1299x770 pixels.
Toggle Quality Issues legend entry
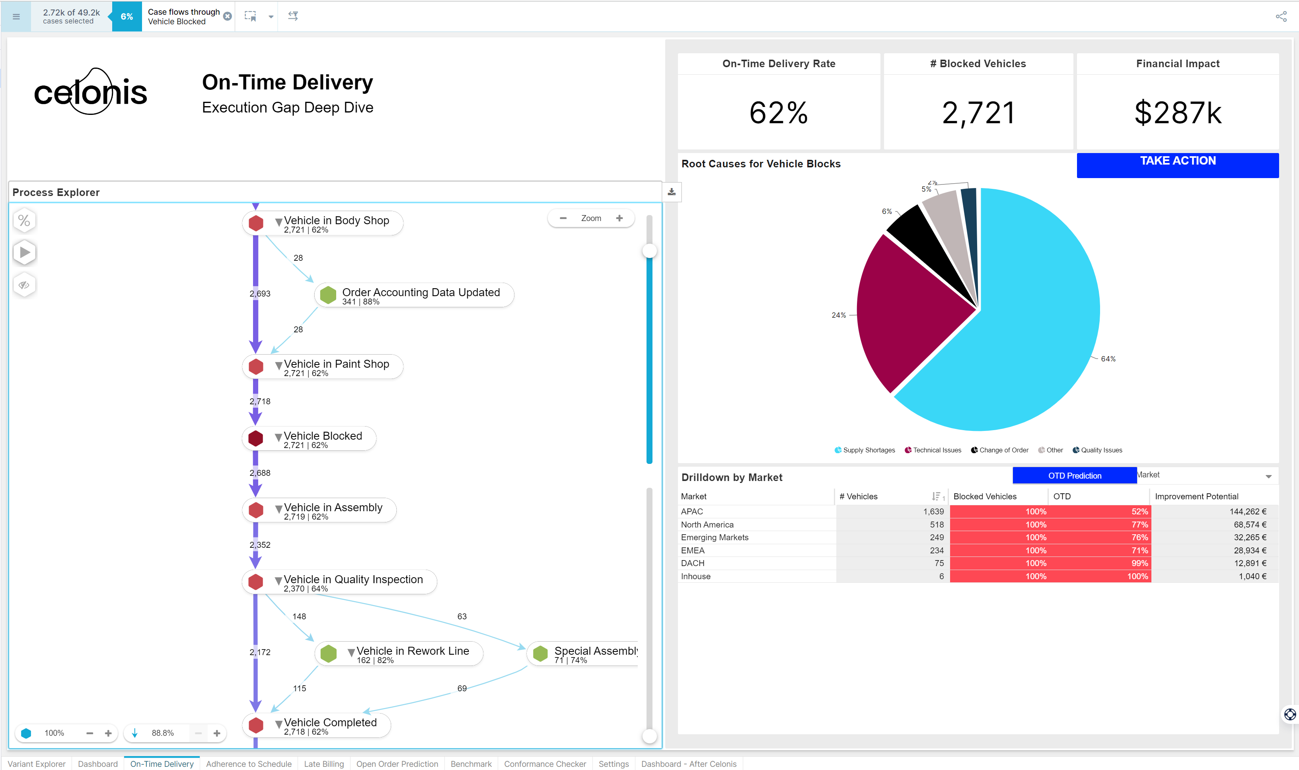pyautogui.click(x=1097, y=450)
